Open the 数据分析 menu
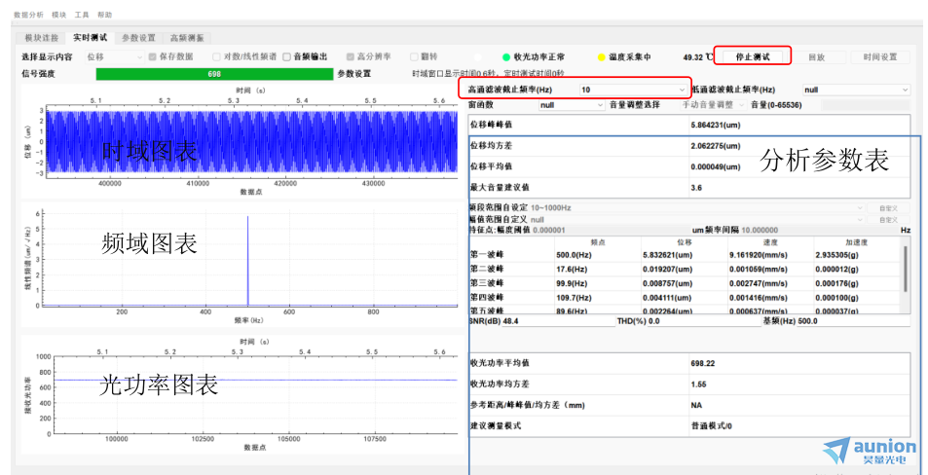The width and height of the screenshot is (928, 475). click(x=28, y=15)
